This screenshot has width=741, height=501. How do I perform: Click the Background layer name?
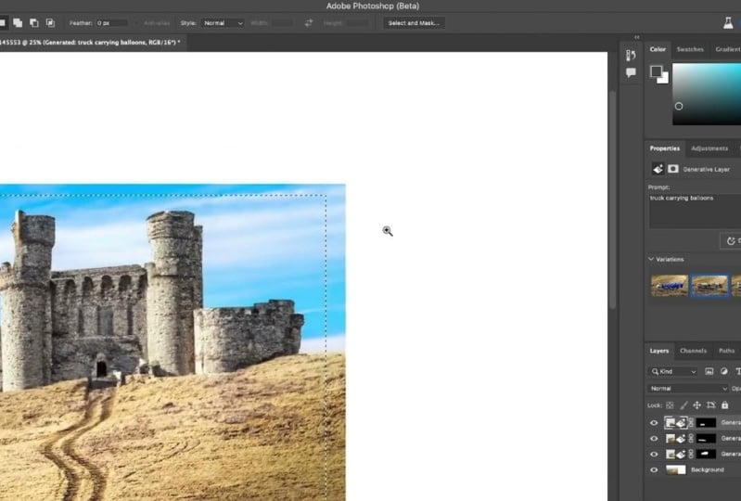pyautogui.click(x=707, y=469)
